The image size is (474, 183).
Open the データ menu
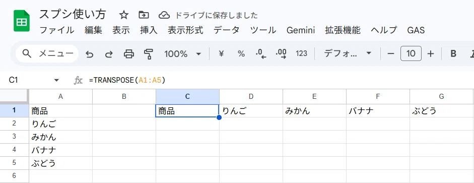227,30
